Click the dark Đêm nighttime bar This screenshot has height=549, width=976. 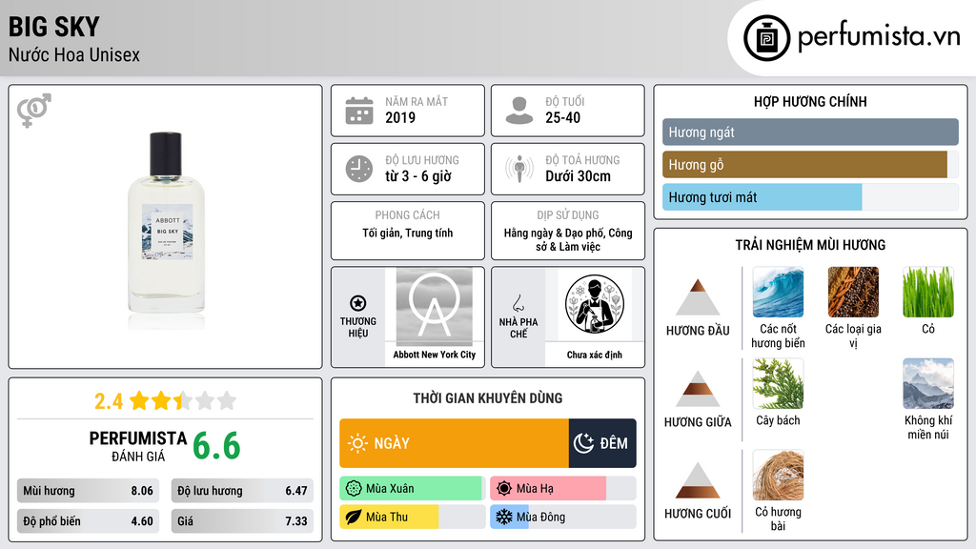point(602,443)
